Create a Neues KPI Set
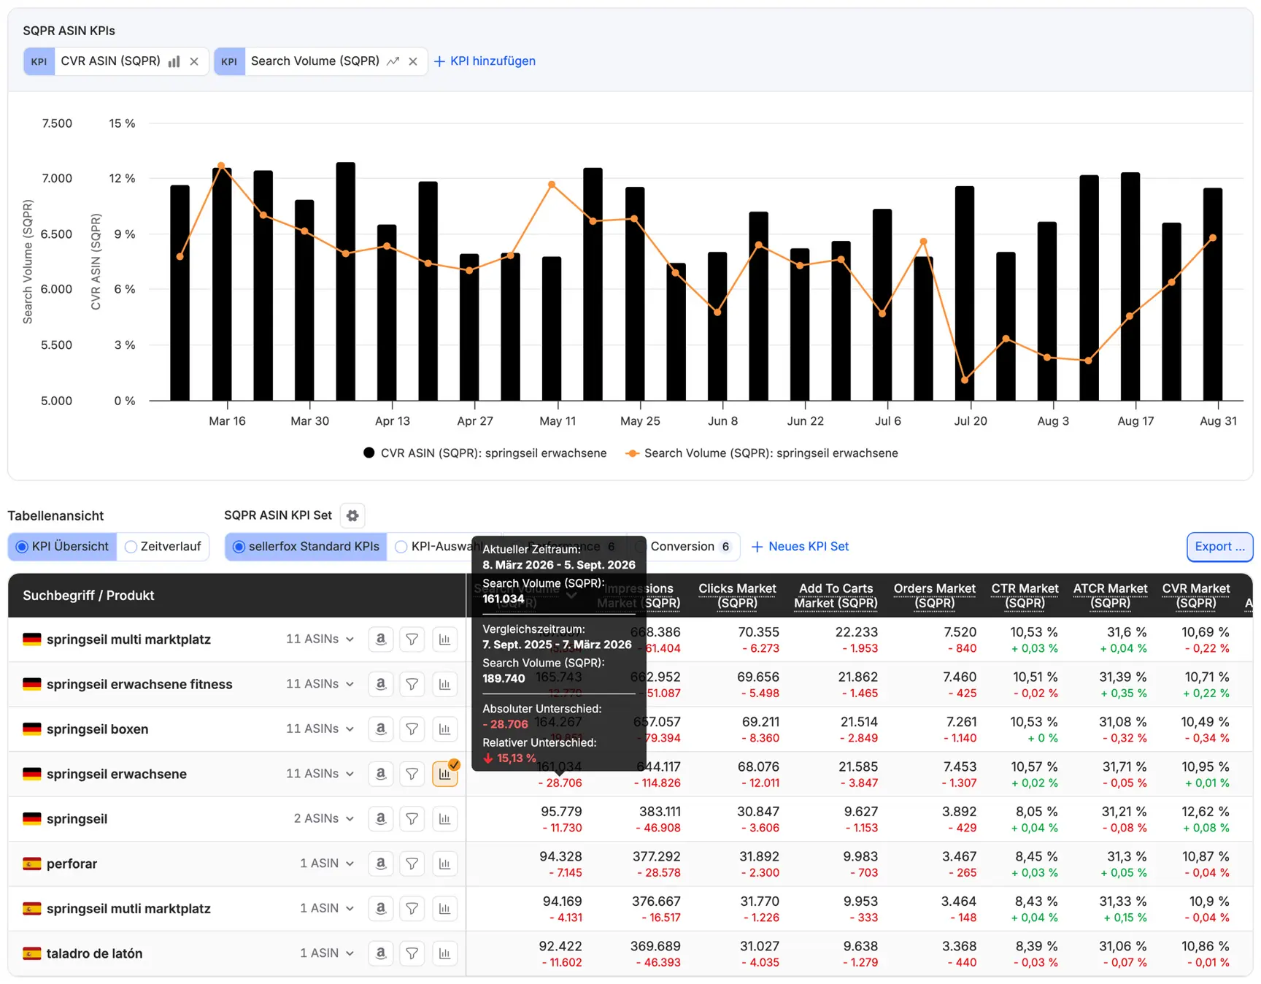This screenshot has width=1261, height=984. click(x=801, y=547)
